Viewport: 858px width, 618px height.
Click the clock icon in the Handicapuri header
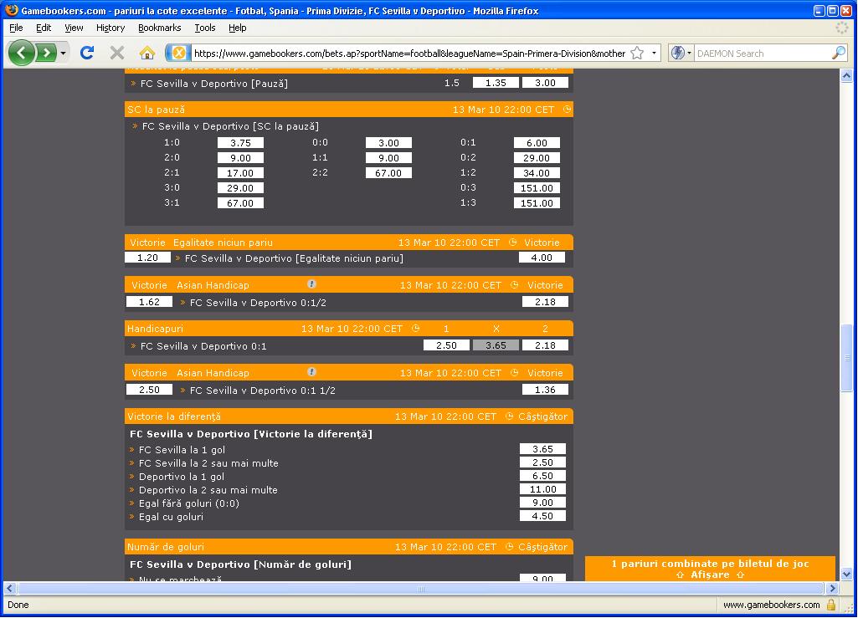click(x=416, y=328)
